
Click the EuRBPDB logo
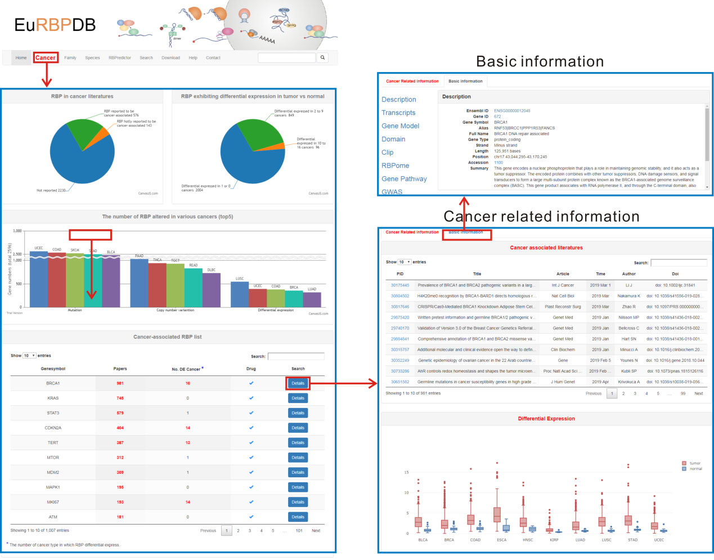click(55, 25)
